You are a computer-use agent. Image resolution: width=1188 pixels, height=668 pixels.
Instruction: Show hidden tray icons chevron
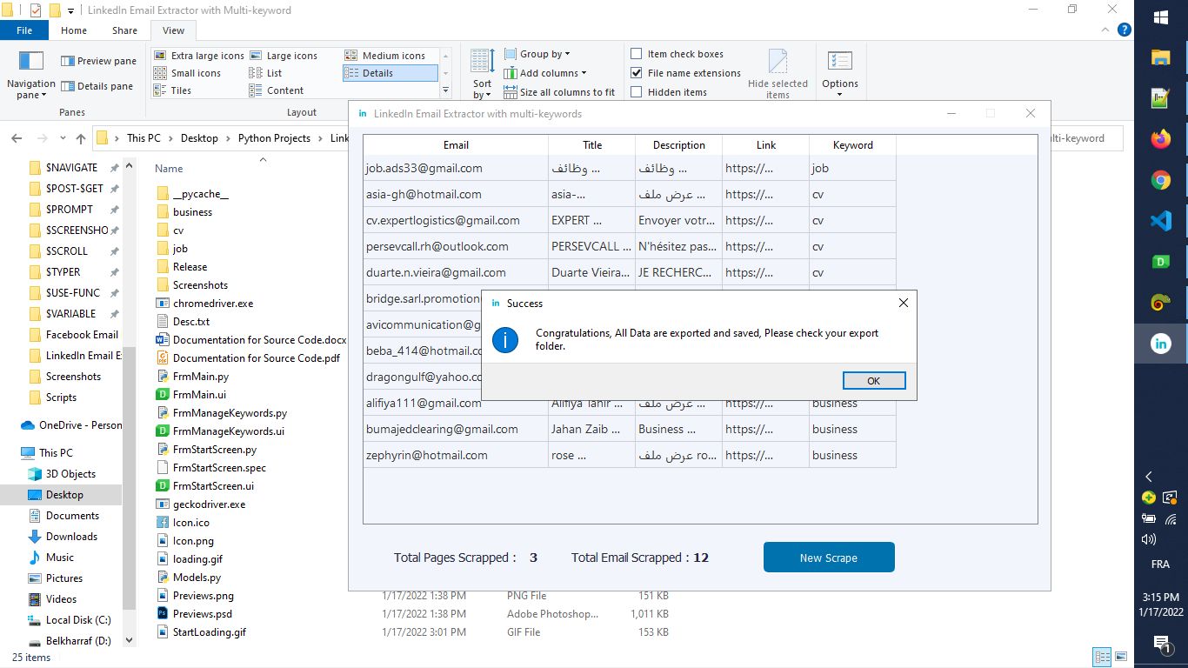pyautogui.click(x=1149, y=477)
